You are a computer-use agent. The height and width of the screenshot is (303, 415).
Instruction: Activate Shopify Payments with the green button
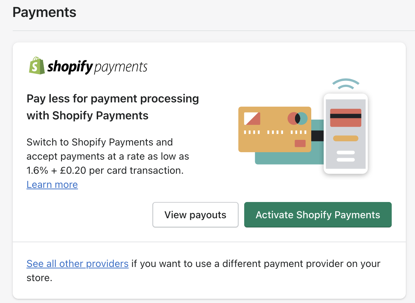point(318,215)
